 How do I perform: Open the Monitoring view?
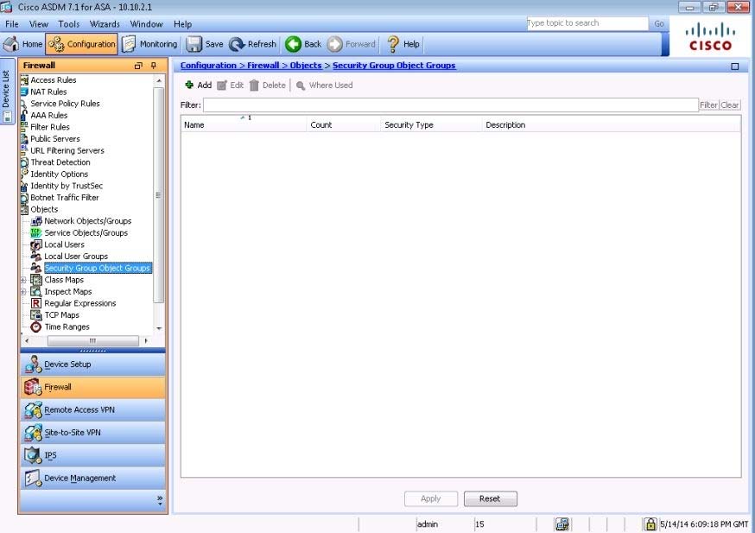(x=149, y=44)
